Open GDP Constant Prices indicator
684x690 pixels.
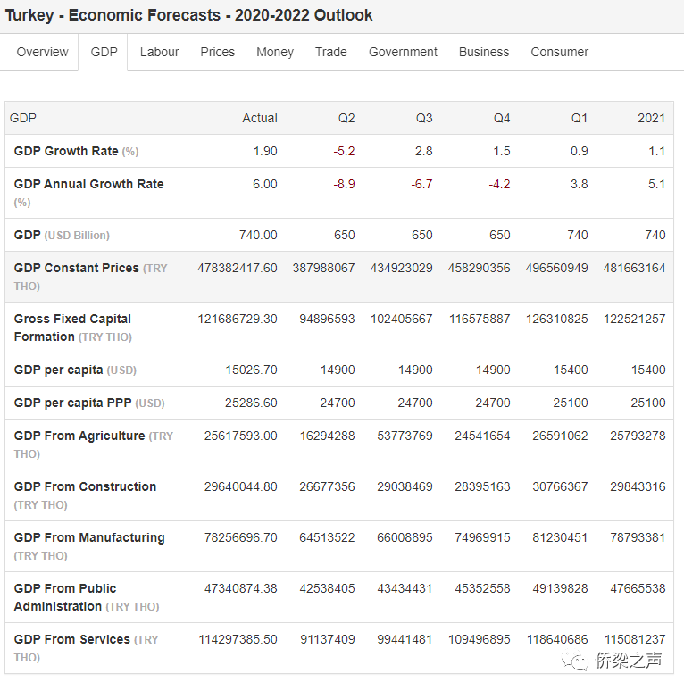[77, 268]
